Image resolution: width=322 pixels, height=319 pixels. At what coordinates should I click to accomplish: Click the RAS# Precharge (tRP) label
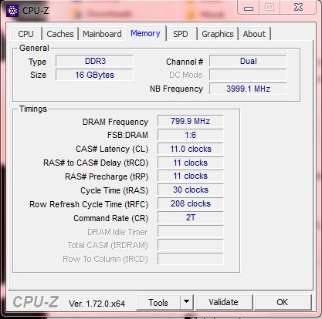pyautogui.click(x=107, y=176)
